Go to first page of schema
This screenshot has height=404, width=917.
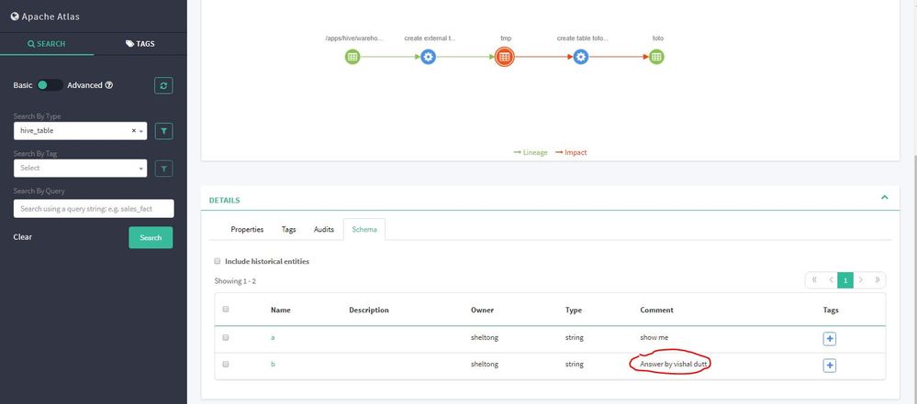click(x=814, y=280)
